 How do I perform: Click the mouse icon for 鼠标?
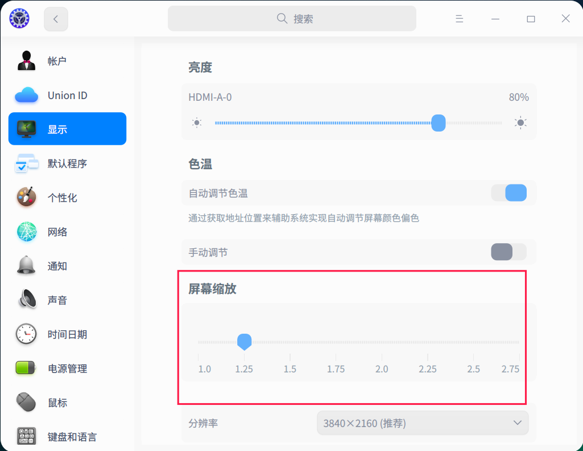pos(26,402)
